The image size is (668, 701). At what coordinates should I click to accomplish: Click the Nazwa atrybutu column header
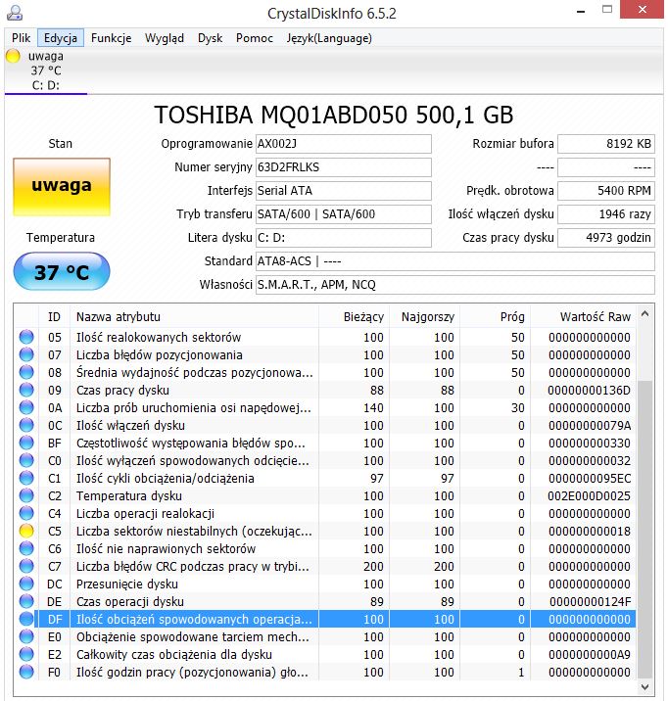pos(194,317)
